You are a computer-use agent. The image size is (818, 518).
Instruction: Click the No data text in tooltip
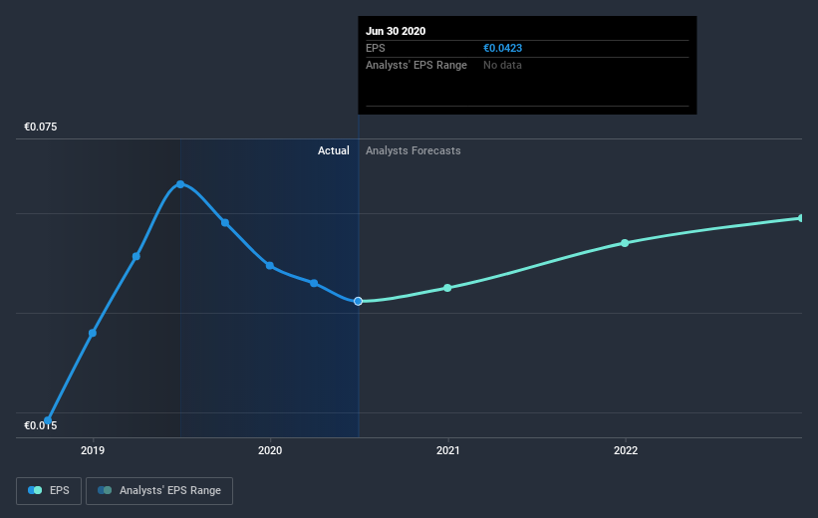coord(502,65)
